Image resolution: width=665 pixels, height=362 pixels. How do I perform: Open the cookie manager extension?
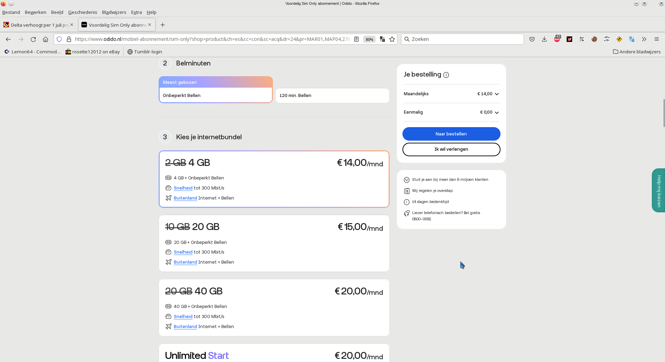594,39
